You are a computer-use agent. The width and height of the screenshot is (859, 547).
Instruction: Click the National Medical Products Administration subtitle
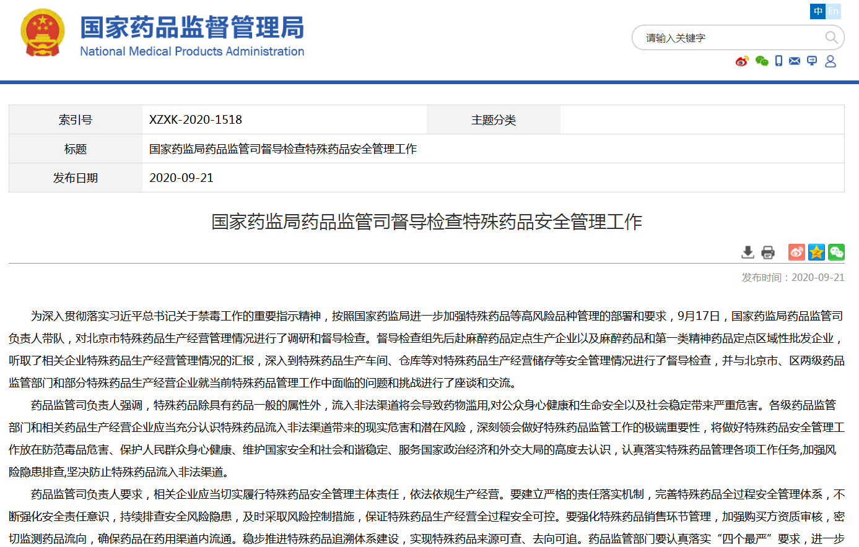tap(192, 51)
